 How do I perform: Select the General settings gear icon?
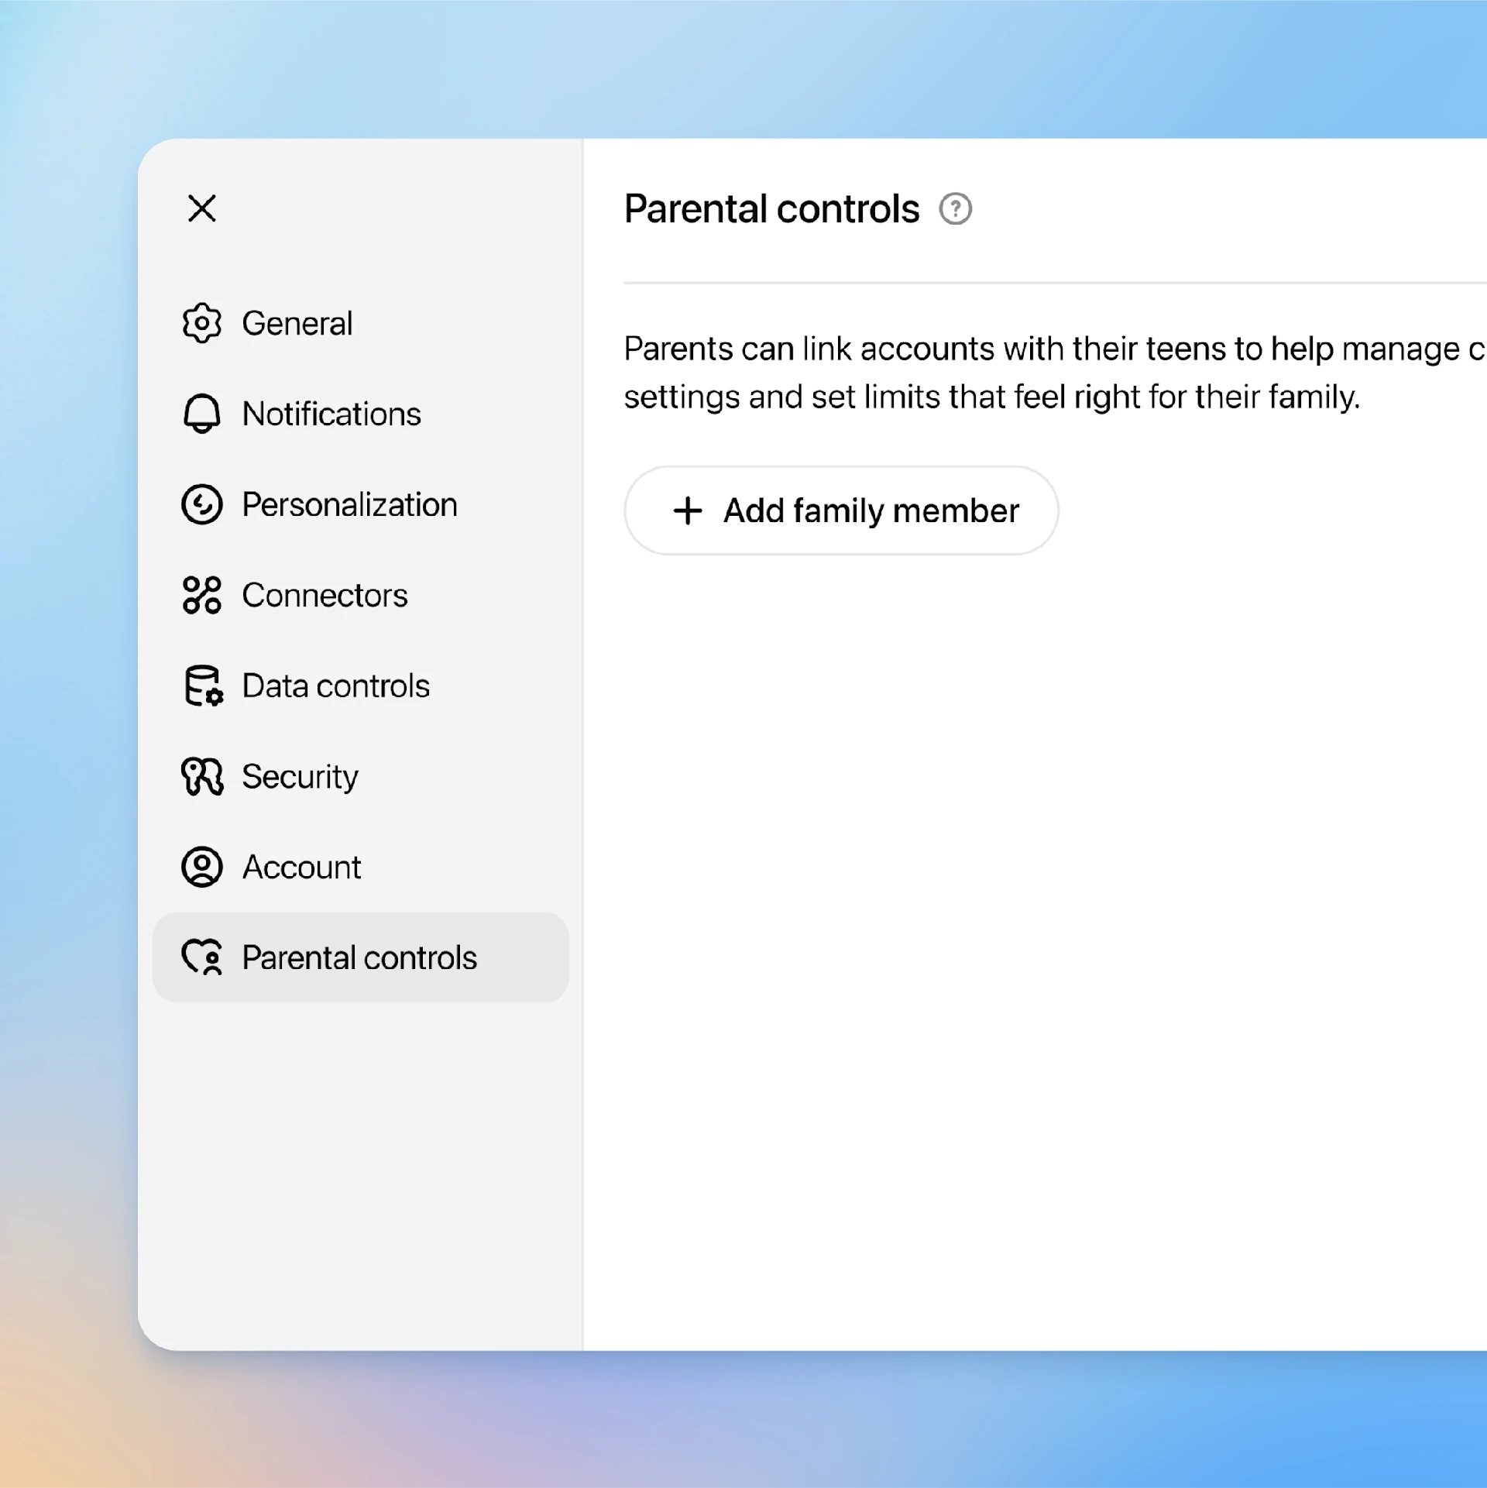click(202, 323)
